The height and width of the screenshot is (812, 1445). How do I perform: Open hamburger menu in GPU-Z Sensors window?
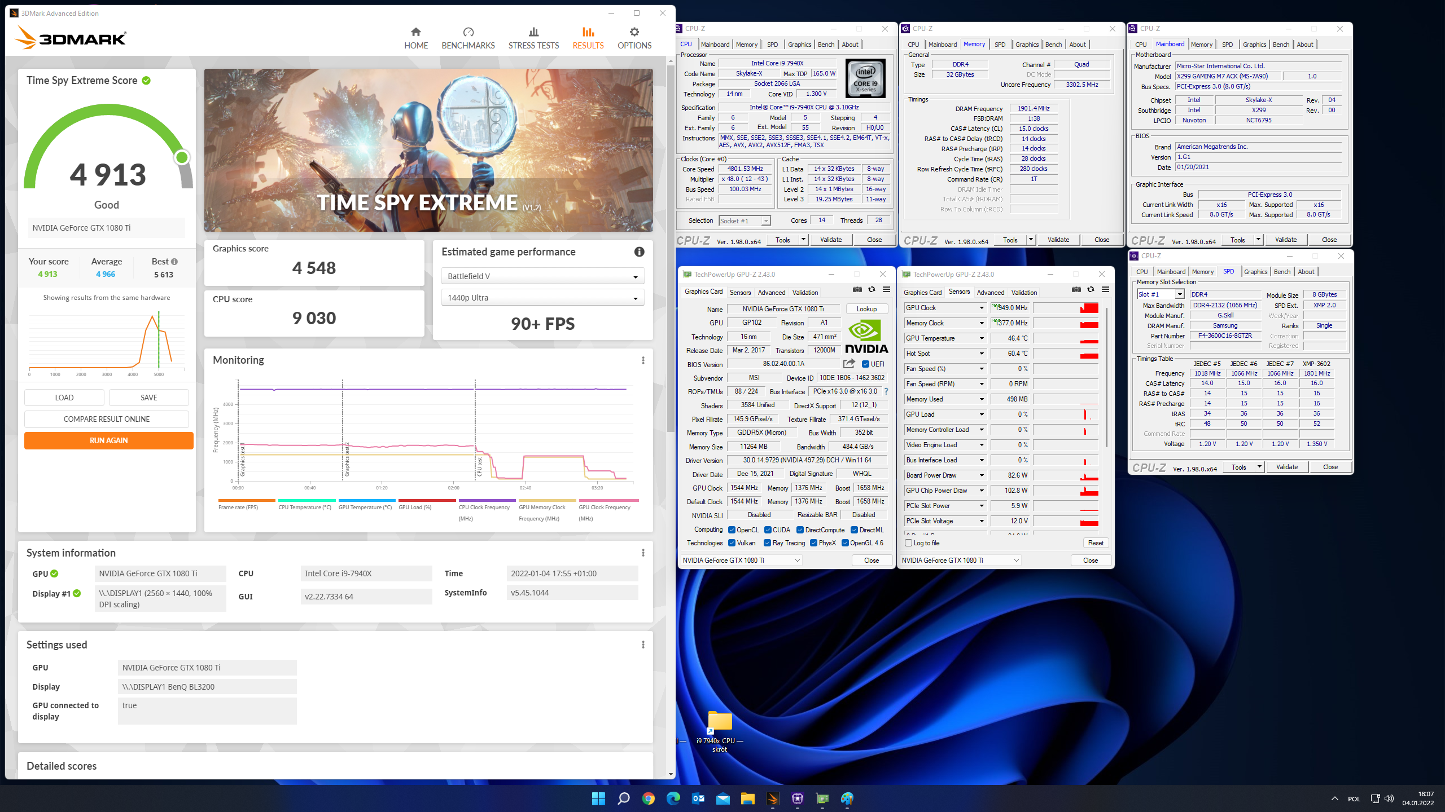pyautogui.click(x=1105, y=289)
